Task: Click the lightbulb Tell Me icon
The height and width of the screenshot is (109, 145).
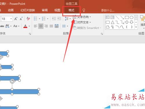Action: pos(84,10)
